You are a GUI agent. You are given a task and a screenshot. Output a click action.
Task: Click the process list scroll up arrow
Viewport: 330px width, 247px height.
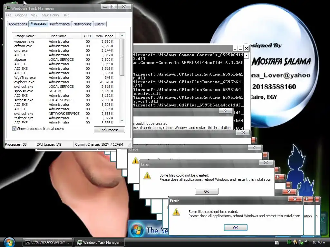pos(122,35)
